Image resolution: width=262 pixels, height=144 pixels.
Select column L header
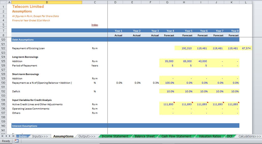click(246, 2)
